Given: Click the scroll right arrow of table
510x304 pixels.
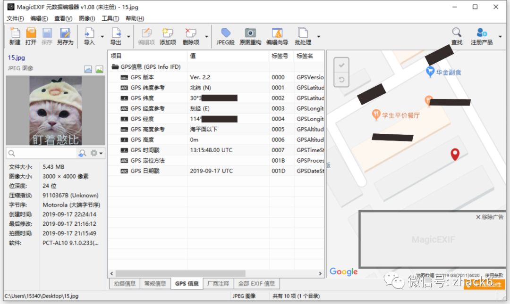Looking at the screenshot, I should 320,273.
